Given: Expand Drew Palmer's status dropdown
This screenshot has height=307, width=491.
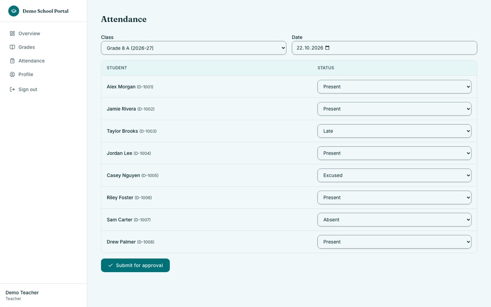Looking at the screenshot, I should coord(394,242).
